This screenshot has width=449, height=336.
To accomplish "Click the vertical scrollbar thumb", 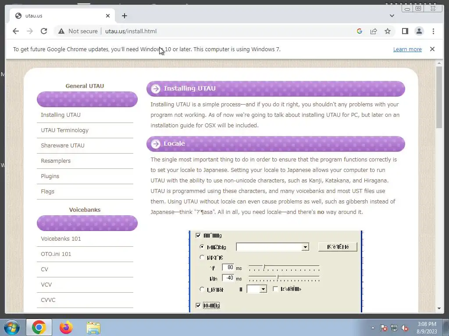I will pos(439,97).
